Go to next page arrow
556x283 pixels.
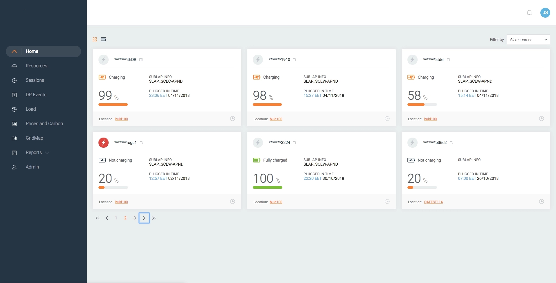[144, 218]
